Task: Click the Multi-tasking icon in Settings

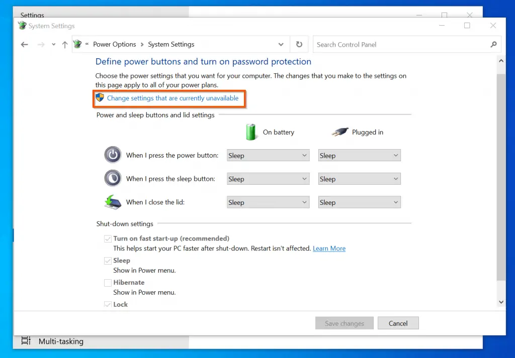Action: click(26, 341)
